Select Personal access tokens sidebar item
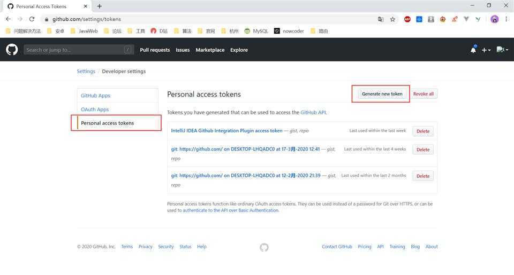The image size is (514, 275). point(117,123)
